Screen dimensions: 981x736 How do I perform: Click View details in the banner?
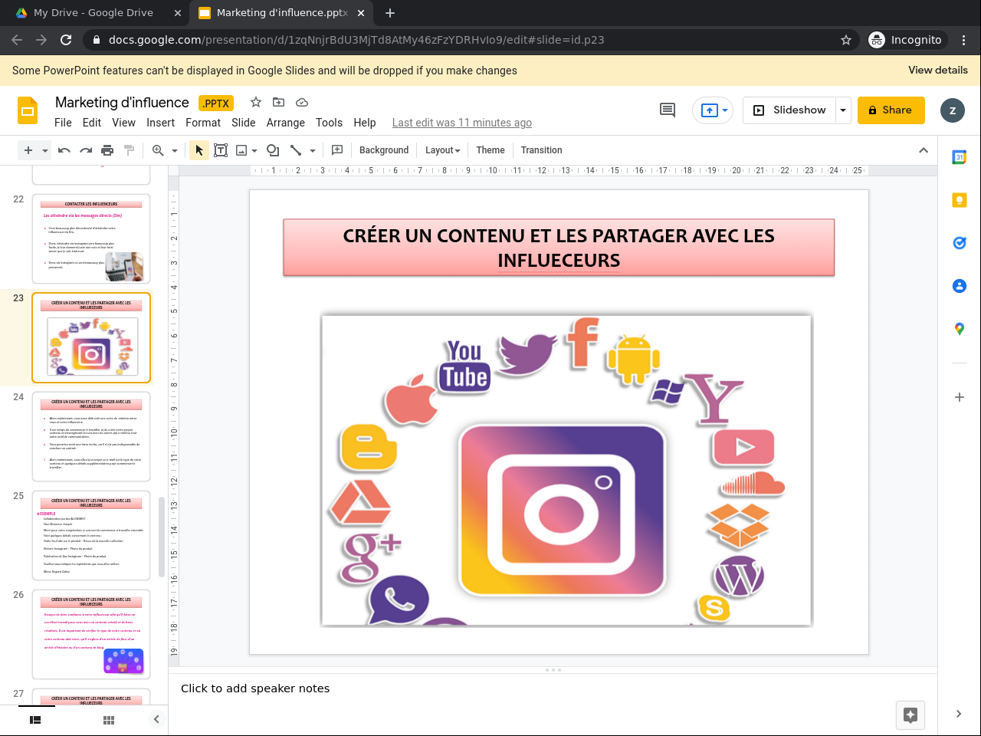pyautogui.click(x=938, y=70)
